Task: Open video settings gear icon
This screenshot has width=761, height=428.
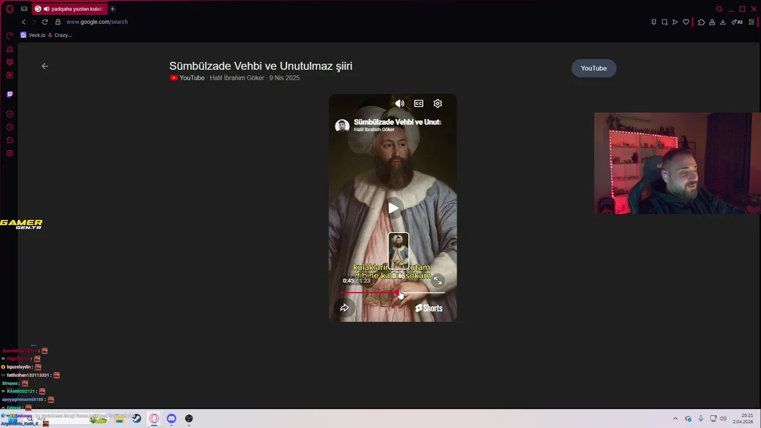Action: point(438,103)
